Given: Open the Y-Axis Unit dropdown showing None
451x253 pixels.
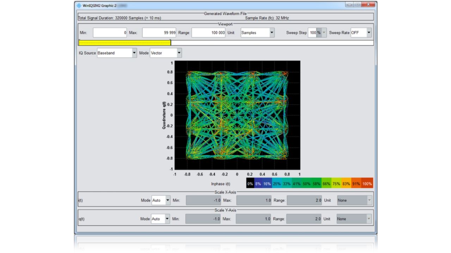Looking at the screenshot, I should pos(354,219).
